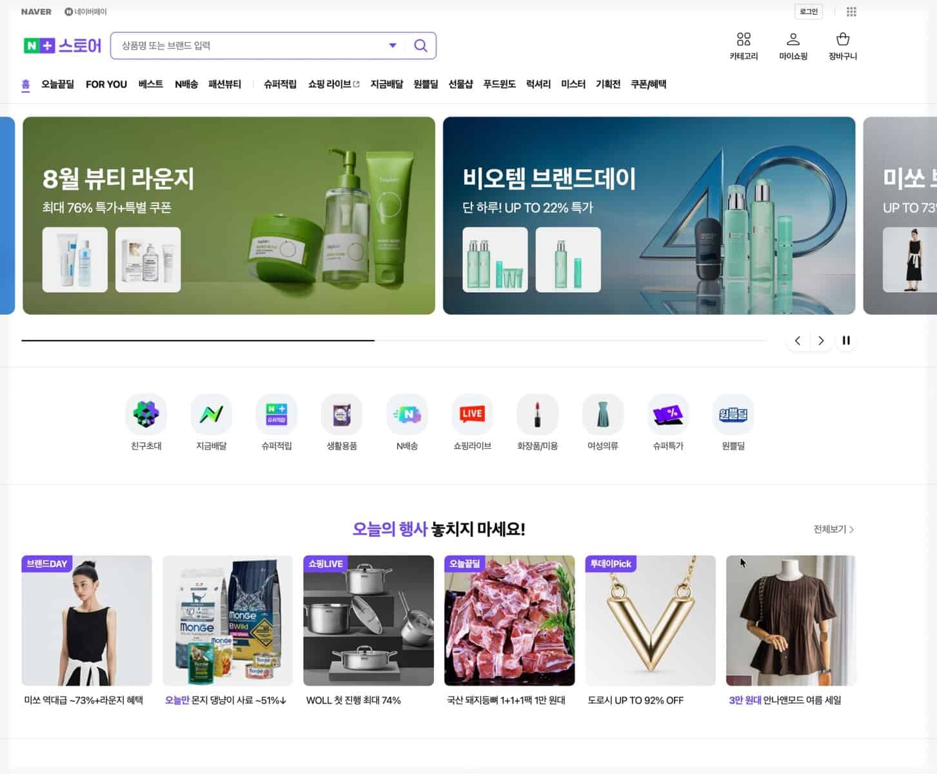Show the previous banner slide
This screenshot has width=937, height=774.
798,341
